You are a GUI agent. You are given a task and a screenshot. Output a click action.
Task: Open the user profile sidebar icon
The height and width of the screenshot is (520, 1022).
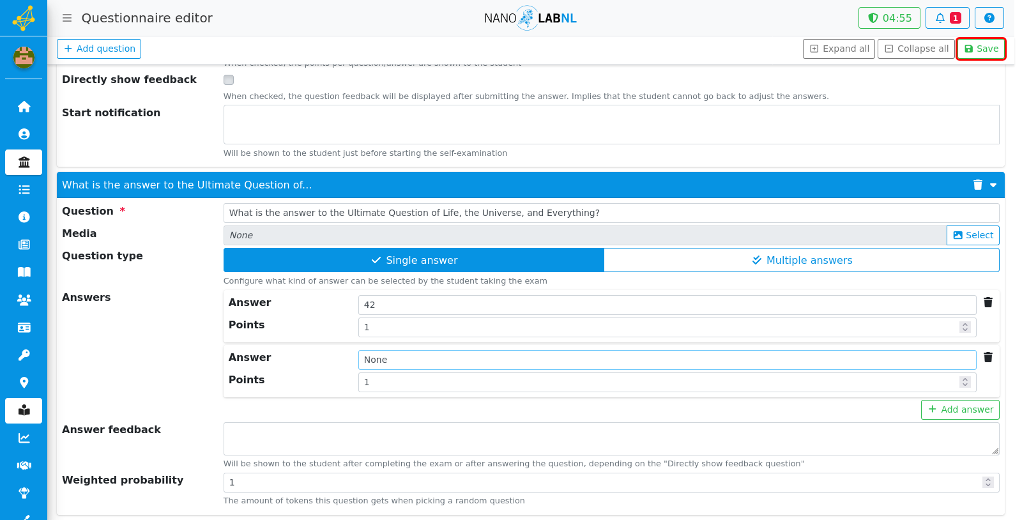(24, 134)
